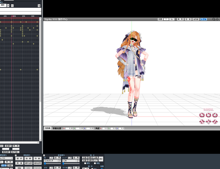The image size is (220, 169).
Task: Open the あ lip morph dropdown
Action: pyautogui.click(x=71, y=161)
